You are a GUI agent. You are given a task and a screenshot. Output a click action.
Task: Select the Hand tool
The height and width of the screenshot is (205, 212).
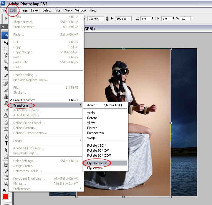click(x=6, y=177)
